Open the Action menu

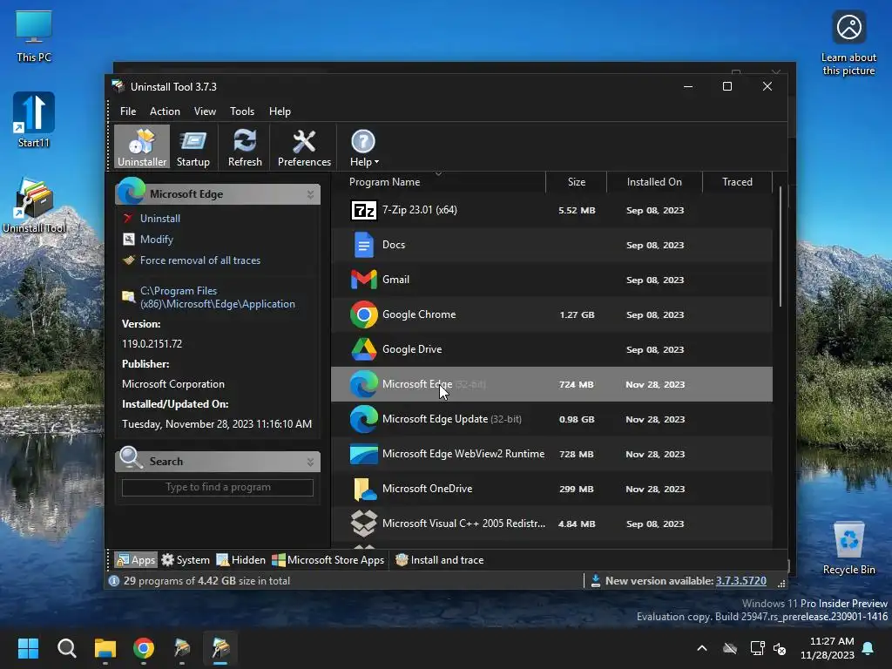(165, 111)
